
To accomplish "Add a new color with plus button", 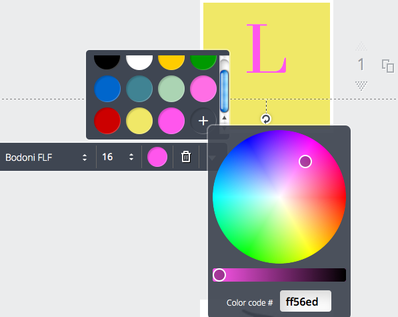I will click(x=203, y=121).
